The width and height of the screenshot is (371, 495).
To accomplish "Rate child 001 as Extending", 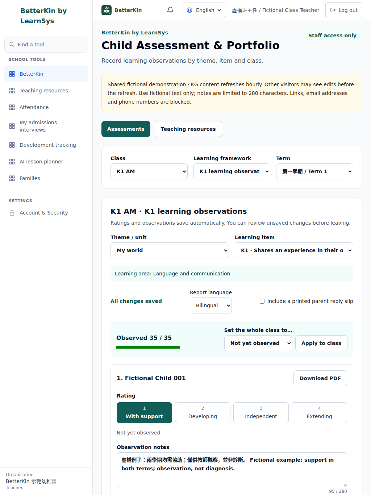I will pos(319,413).
